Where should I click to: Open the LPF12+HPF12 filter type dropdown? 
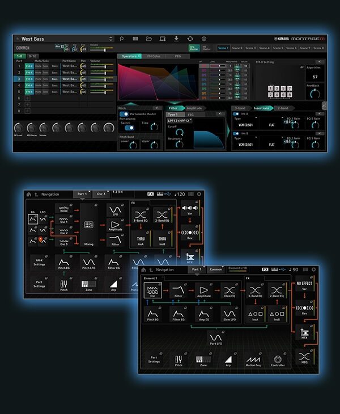coord(180,121)
